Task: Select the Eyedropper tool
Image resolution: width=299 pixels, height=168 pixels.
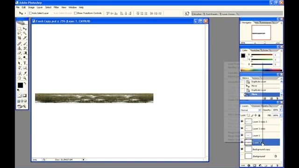Action: 25,74
